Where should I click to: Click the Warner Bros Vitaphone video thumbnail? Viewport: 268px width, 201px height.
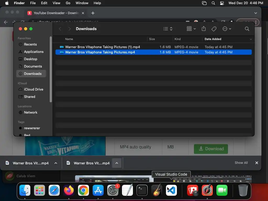tap(65, 146)
